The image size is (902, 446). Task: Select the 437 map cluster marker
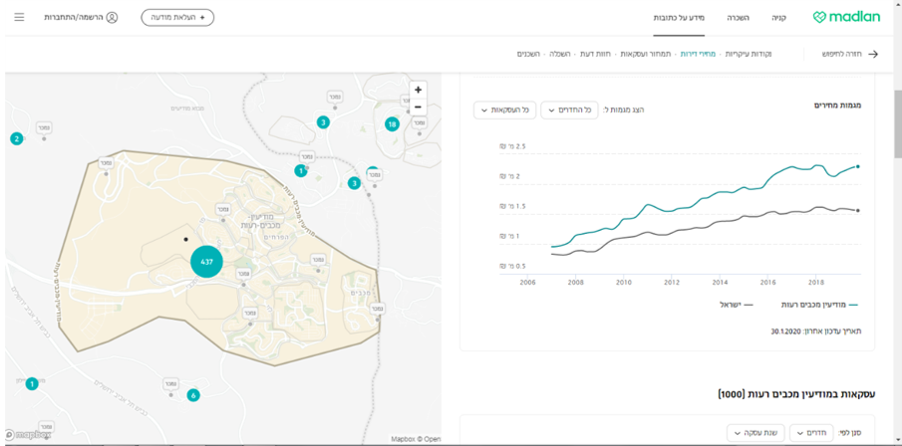(206, 262)
